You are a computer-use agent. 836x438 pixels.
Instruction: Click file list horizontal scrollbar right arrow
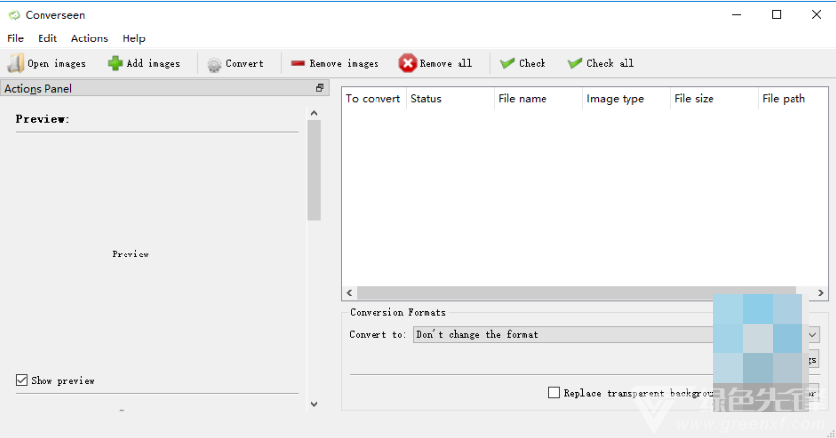pyautogui.click(x=820, y=293)
